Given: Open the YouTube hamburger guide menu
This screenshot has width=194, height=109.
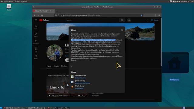Looking at the screenshot, I should pyautogui.click(x=36, y=20).
